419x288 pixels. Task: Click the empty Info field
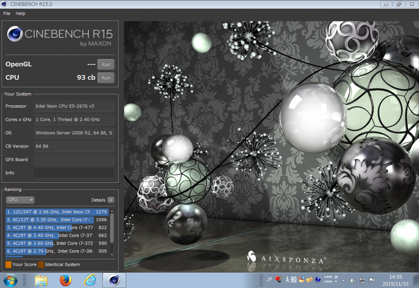pyautogui.click(x=74, y=173)
